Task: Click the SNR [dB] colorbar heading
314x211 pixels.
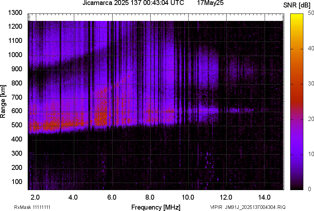Action: tap(297, 5)
